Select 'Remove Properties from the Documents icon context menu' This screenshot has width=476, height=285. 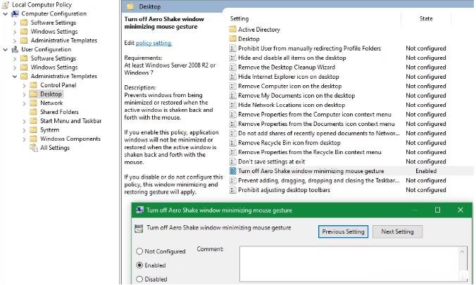tap(316, 124)
